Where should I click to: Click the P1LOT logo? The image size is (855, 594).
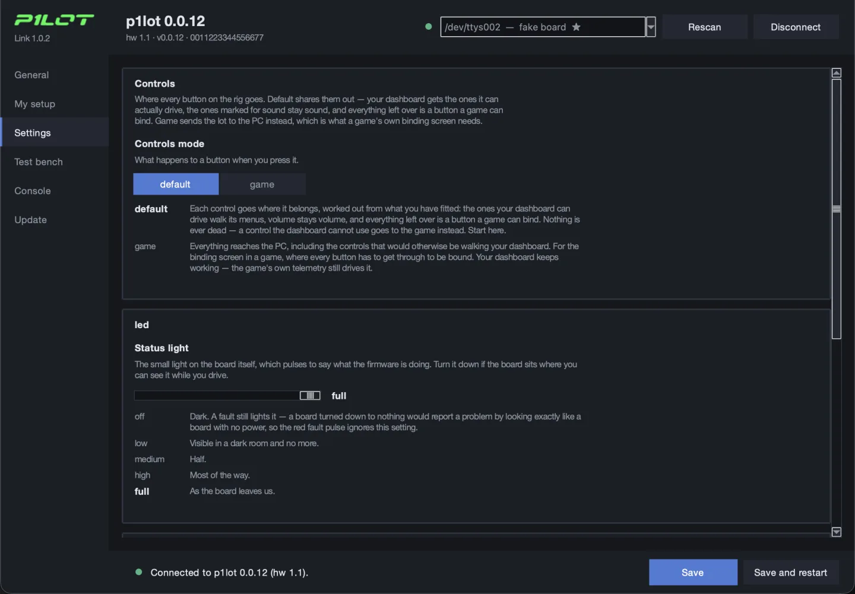click(x=54, y=20)
